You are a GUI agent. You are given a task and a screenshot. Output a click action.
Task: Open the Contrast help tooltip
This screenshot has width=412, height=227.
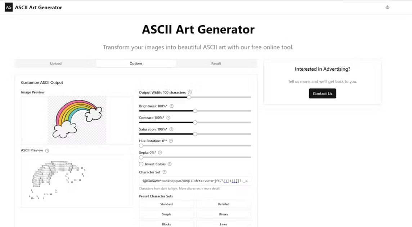(x=168, y=117)
